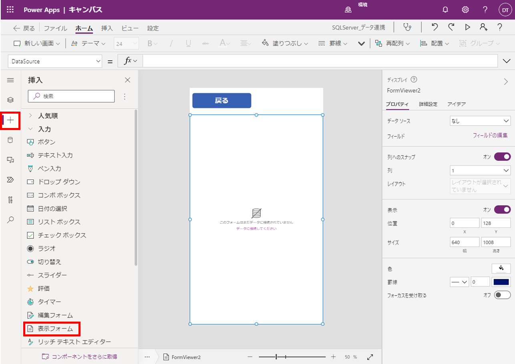Run the app checker stethoscope icon
Image resolution: width=515 pixels, height=364 pixels.
pos(408,27)
